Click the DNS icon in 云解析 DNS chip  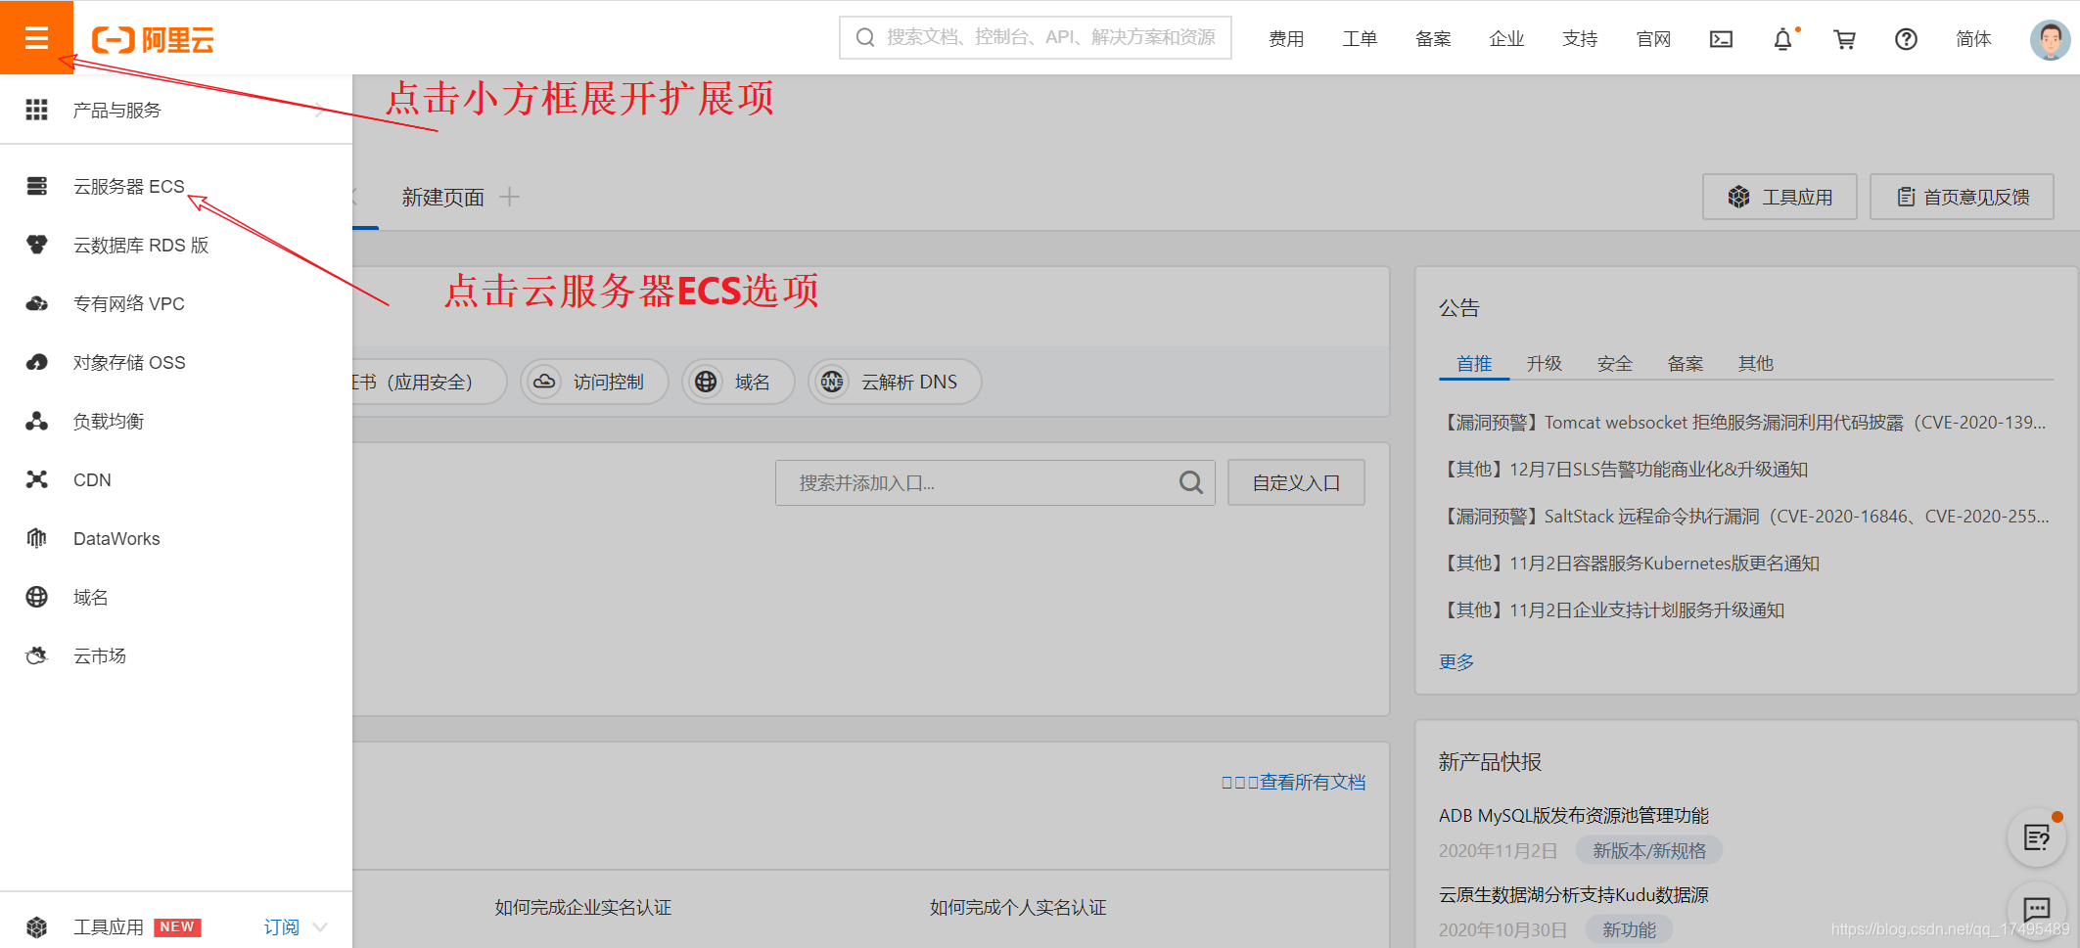[832, 382]
